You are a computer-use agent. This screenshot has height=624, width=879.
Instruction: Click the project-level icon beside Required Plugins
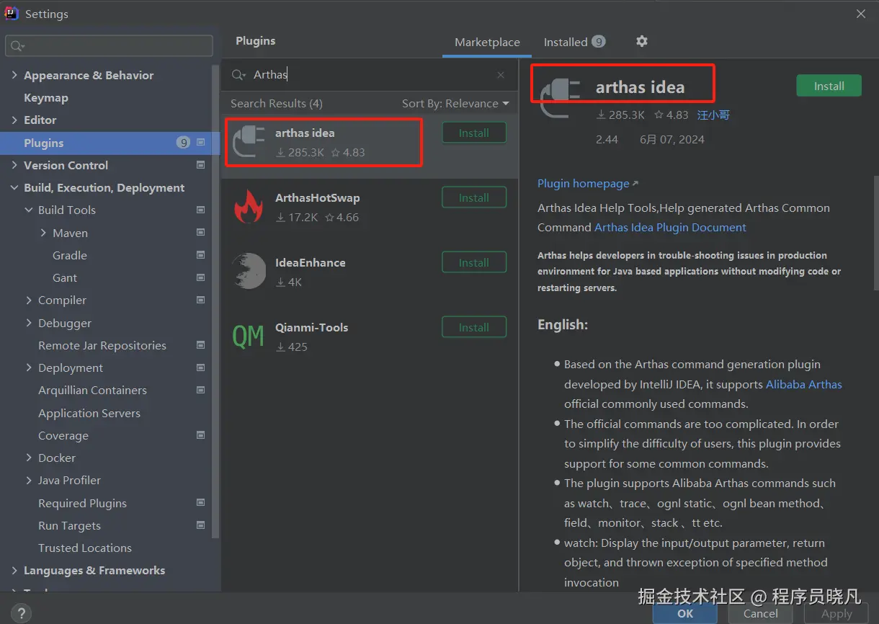(201, 503)
